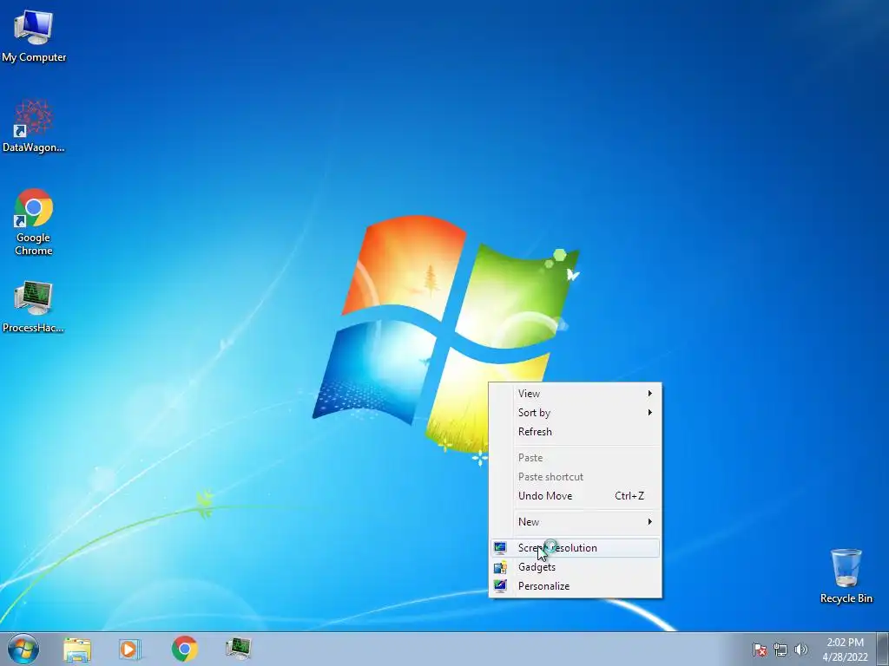Select Screen resolution from context menu

click(x=575, y=548)
